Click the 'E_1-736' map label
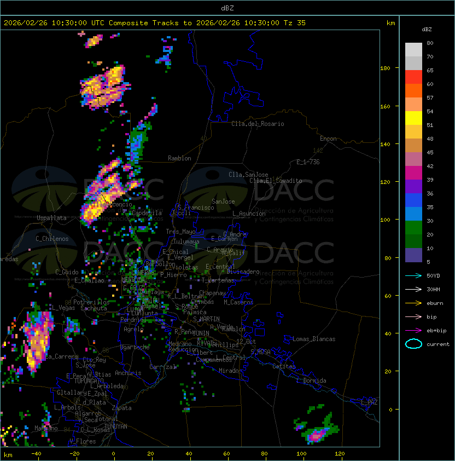The height and width of the screenshot is (461, 455). [x=308, y=162]
